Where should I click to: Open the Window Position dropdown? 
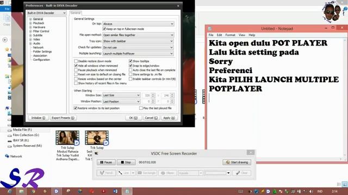point(121,101)
